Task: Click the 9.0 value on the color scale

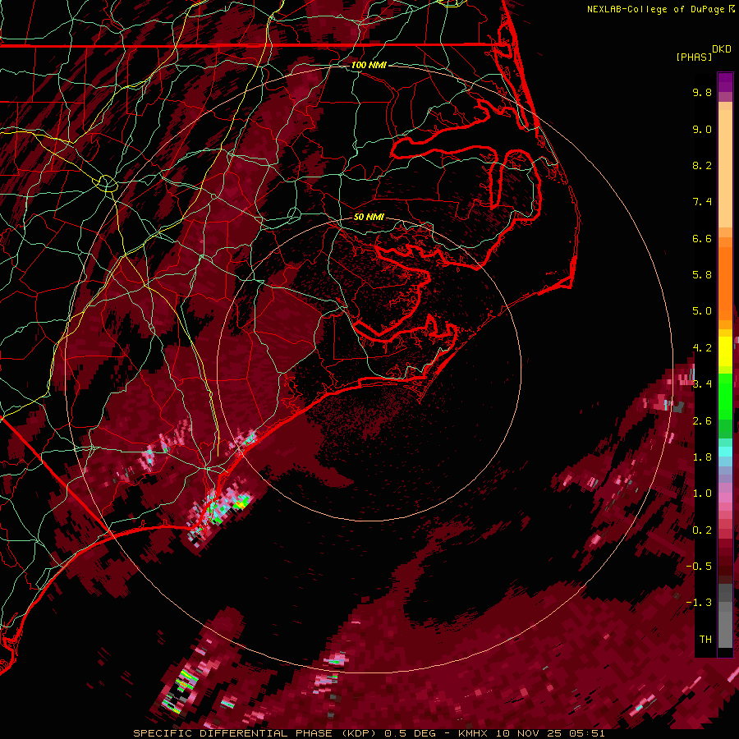Action: pos(702,129)
